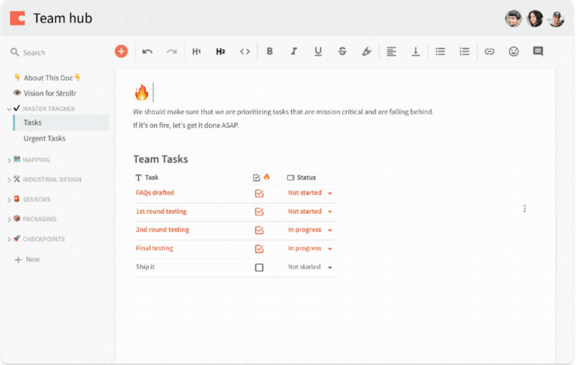The height and width of the screenshot is (365, 576).
Task: Click the orange plus insert button
Action: tap(121, 52)
